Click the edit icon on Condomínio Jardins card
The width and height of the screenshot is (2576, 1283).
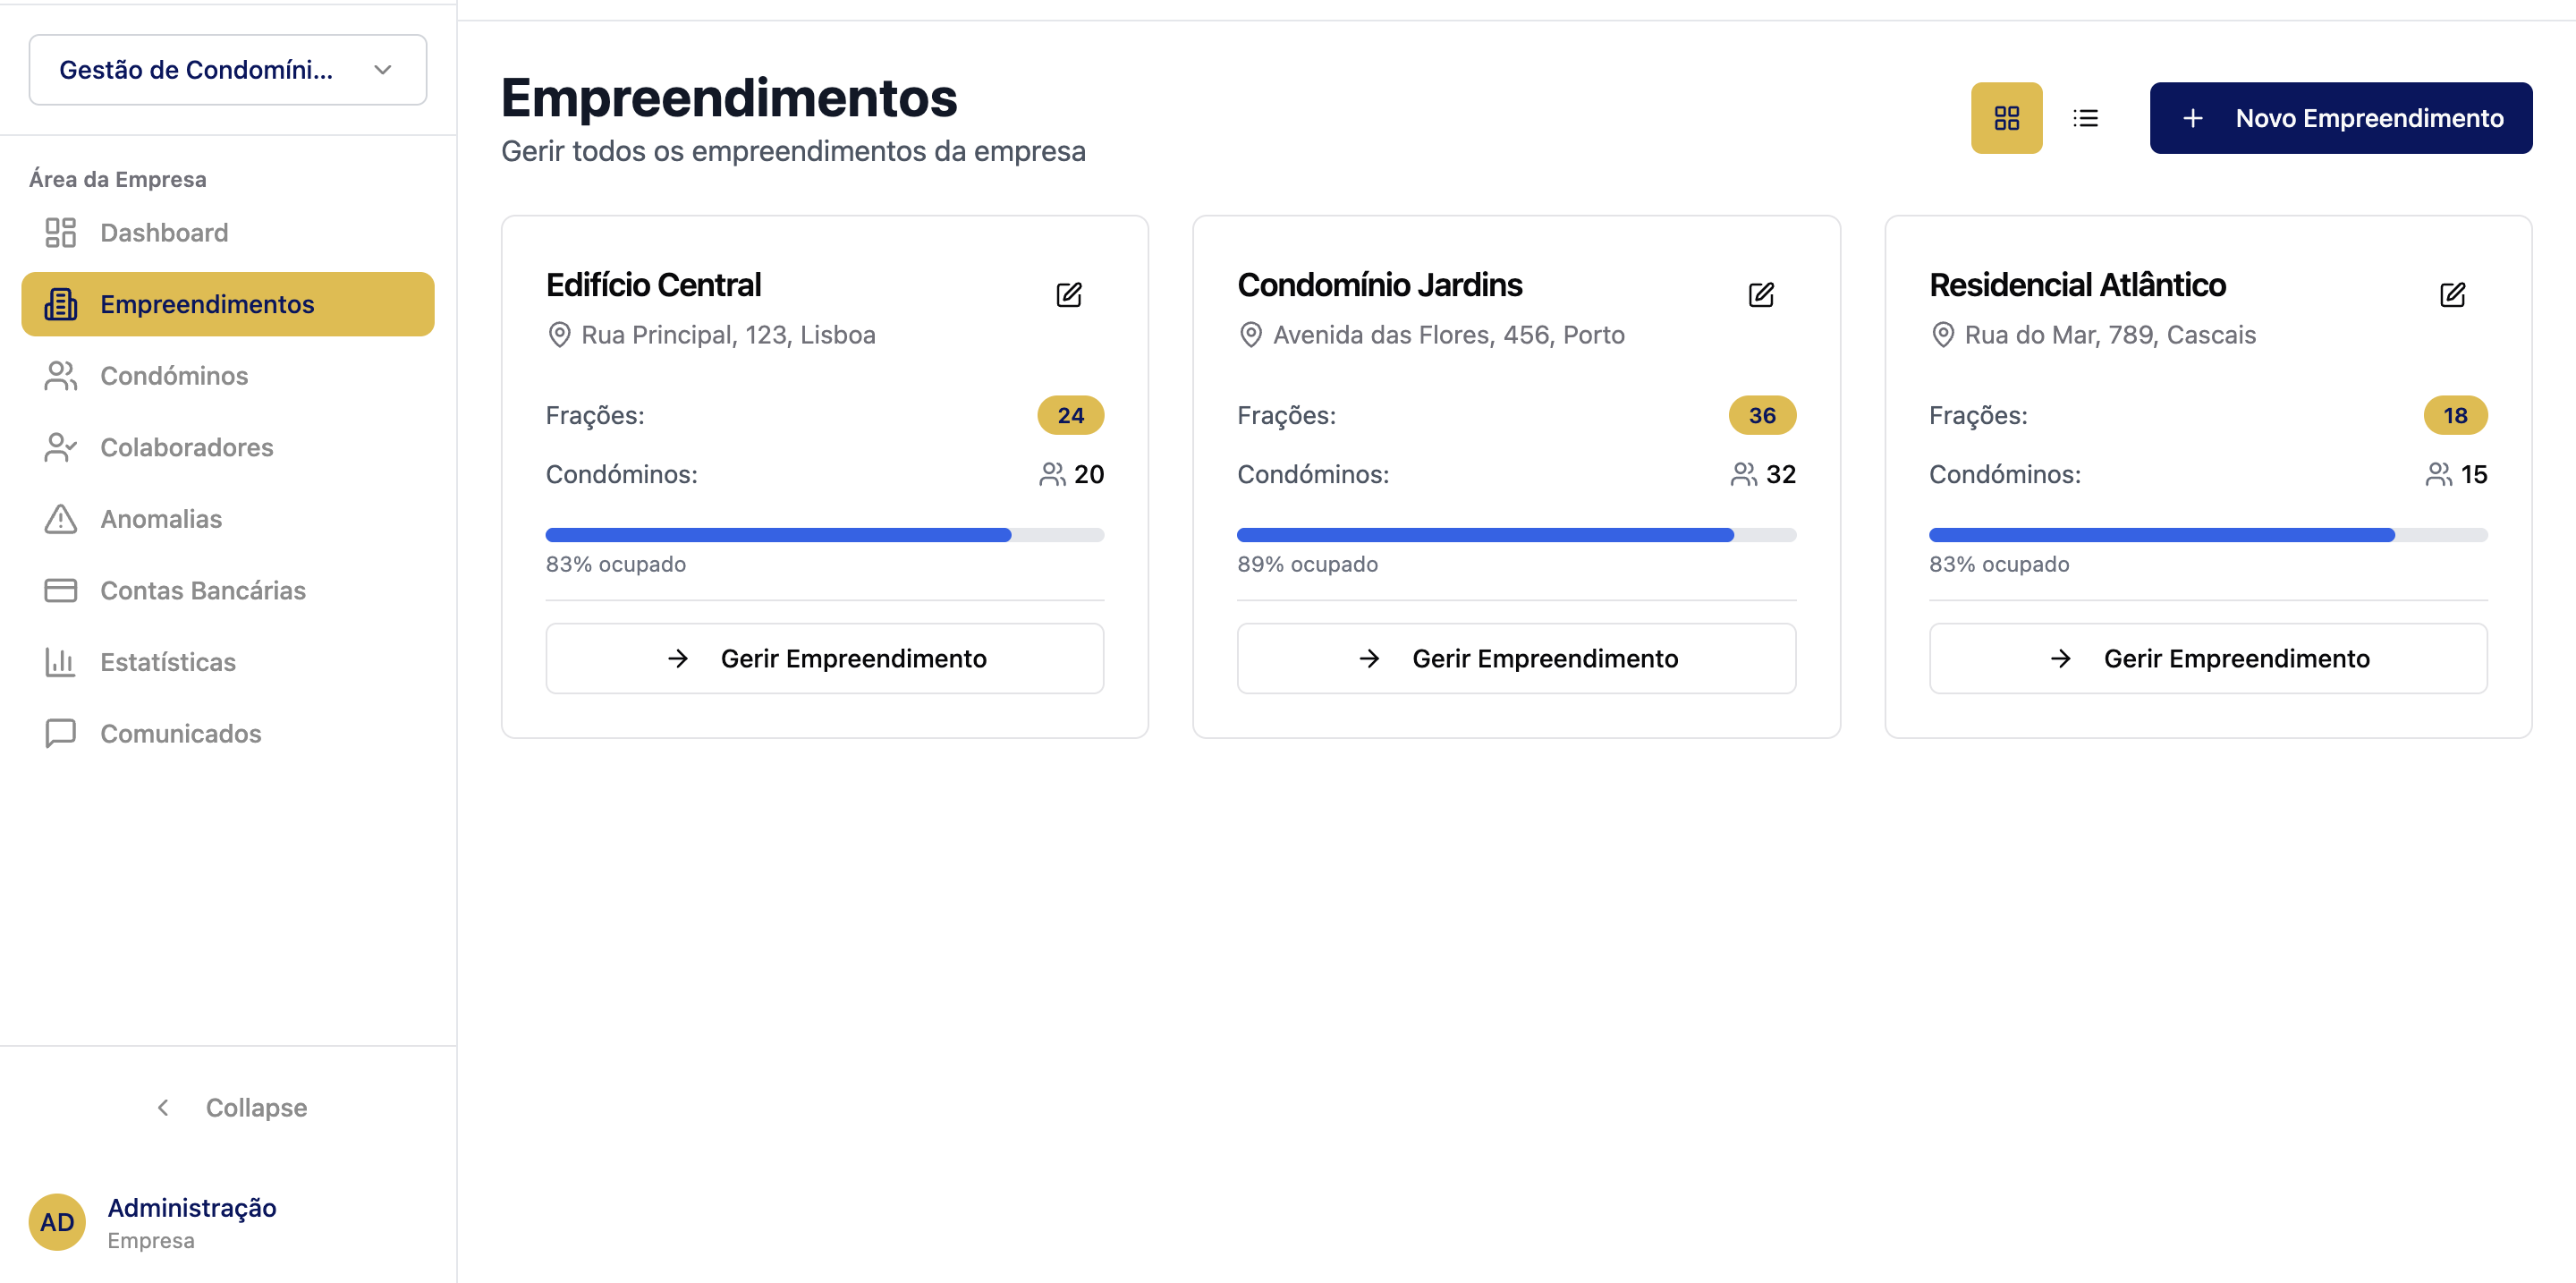pos(1761,295)
